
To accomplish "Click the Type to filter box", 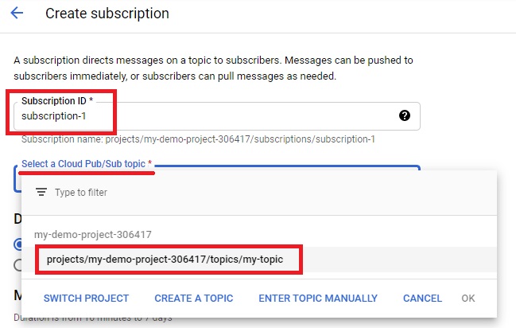I will pos(259,192).
